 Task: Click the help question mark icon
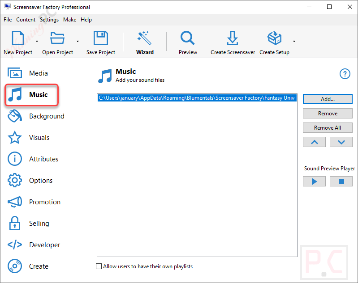(x=345, y=74)
